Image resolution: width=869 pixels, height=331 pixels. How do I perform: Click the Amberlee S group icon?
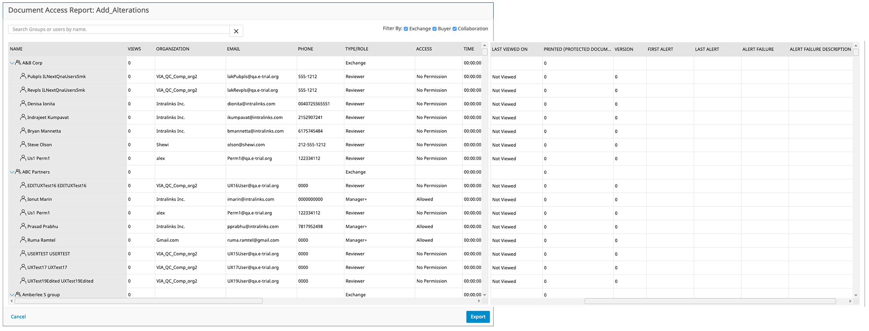pyautogui.click(x=18, y=294)
